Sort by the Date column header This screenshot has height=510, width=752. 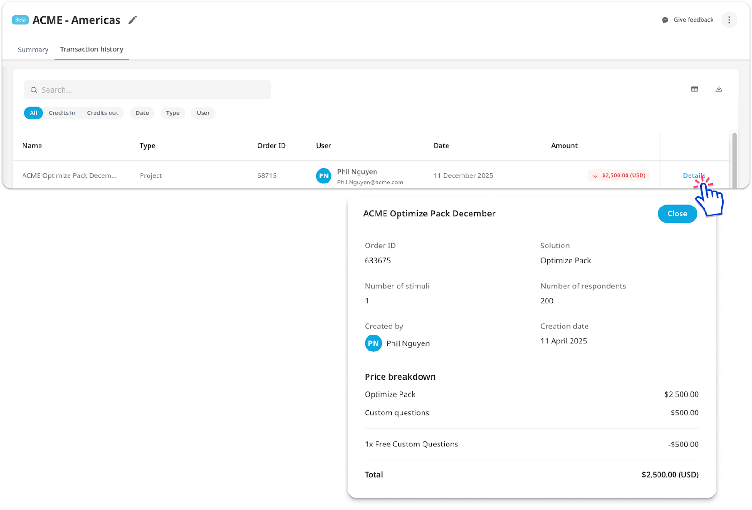pyautogui.click(x=441, y=146)
